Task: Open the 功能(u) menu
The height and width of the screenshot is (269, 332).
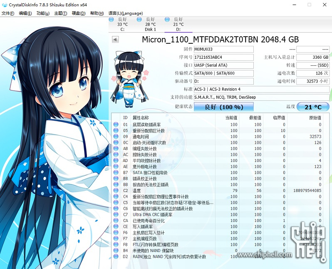Action: pos(43,13)
